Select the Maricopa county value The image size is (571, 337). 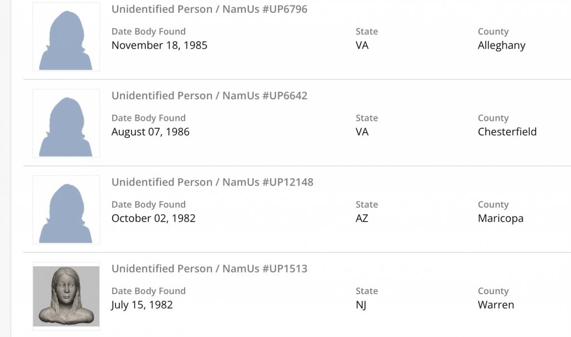[500, 218]
